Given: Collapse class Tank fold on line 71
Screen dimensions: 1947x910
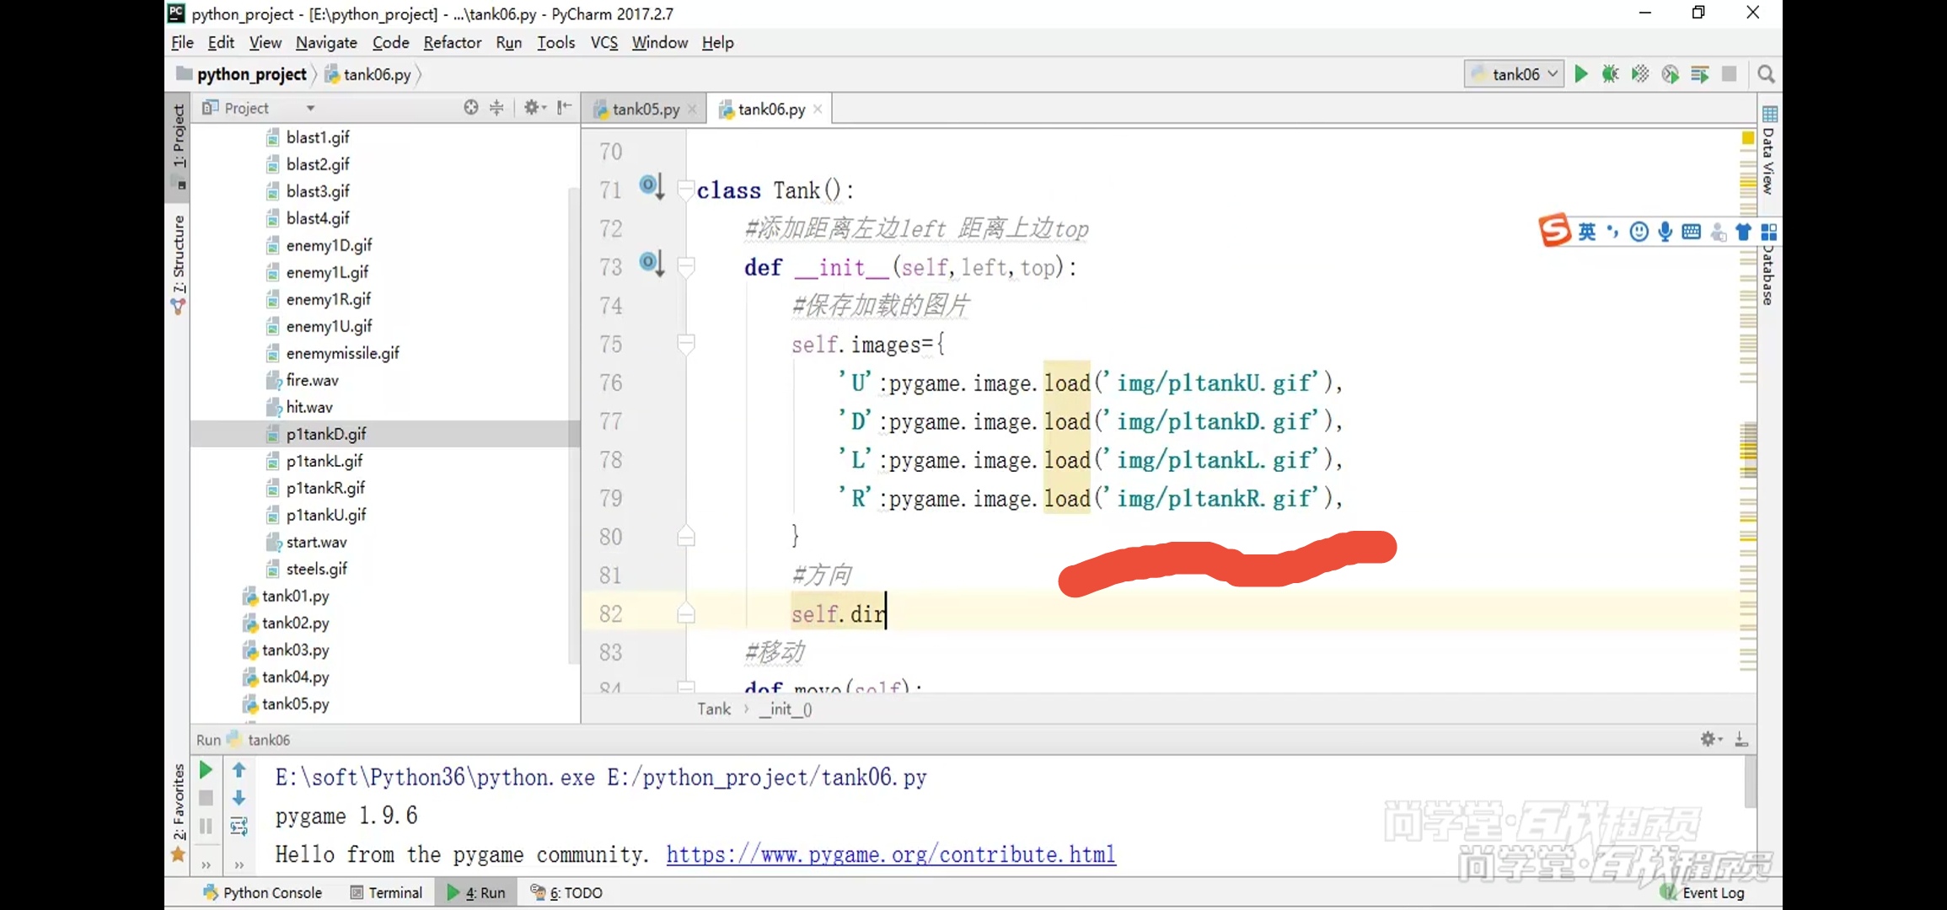Looking at the screenshot, I should (686, 189).
